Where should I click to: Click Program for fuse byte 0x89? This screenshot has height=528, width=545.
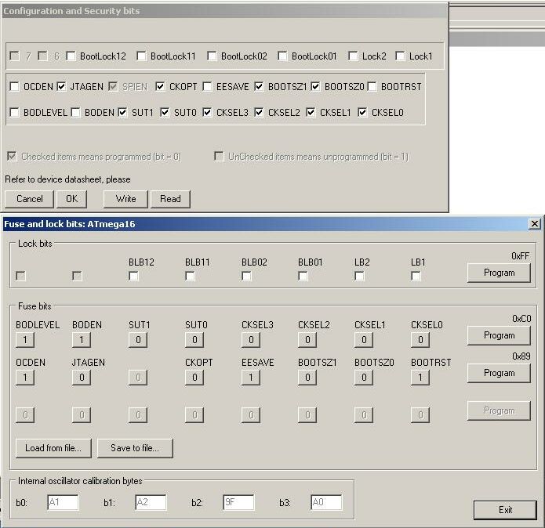click(499, 373)
